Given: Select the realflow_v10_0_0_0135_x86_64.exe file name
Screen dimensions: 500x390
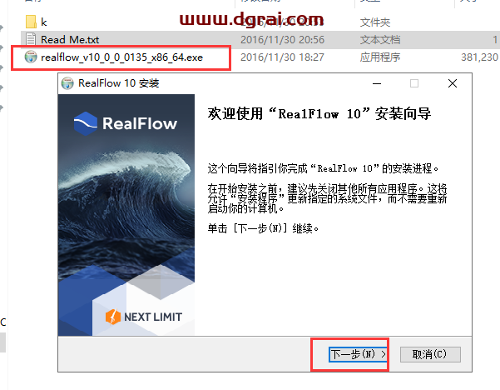Looking at the screenshot, I should coord(121,57).
